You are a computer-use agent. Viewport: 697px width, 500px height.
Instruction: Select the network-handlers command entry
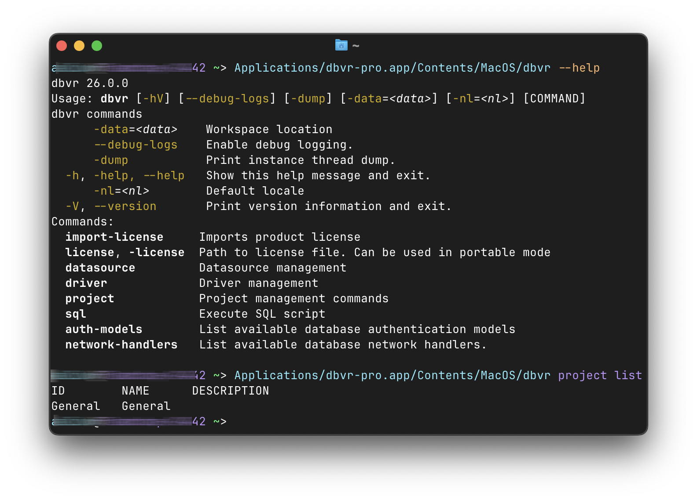pos(121,345)
